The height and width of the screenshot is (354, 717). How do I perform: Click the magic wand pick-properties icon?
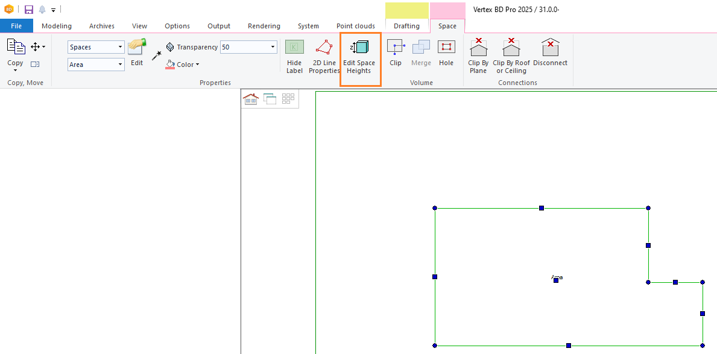157,55
